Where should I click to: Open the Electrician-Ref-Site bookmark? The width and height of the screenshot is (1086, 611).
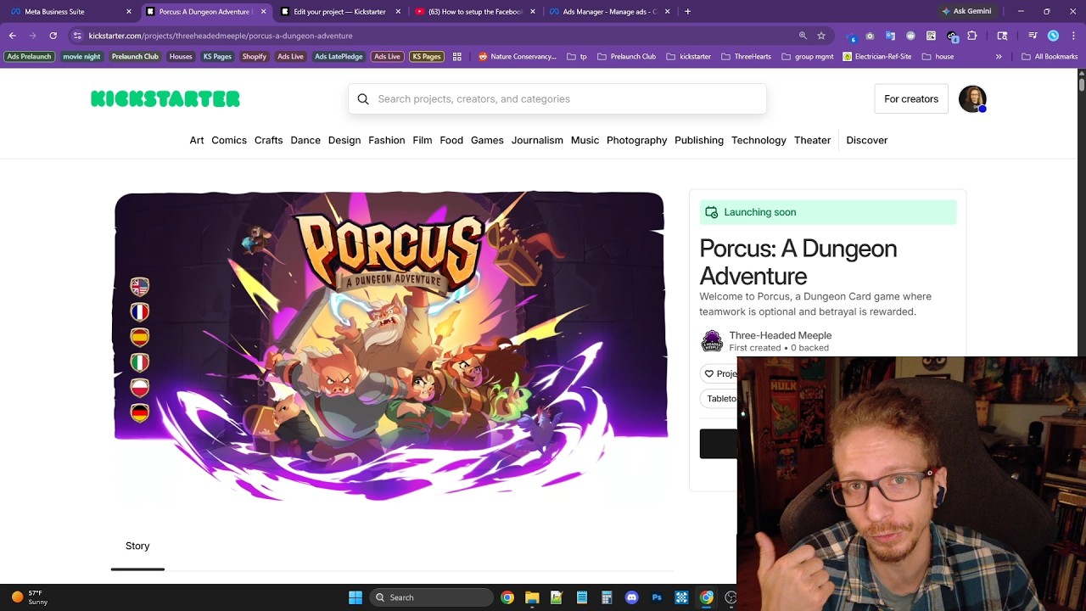click(x=877, y=57)
